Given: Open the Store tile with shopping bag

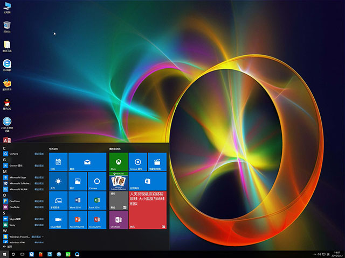Looking at the screenshot, I should [x=148, y=181].
